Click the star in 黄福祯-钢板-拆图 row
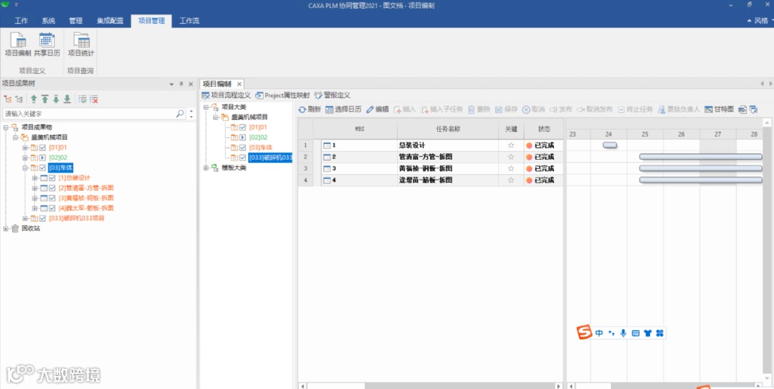 (x=511, y=168)
